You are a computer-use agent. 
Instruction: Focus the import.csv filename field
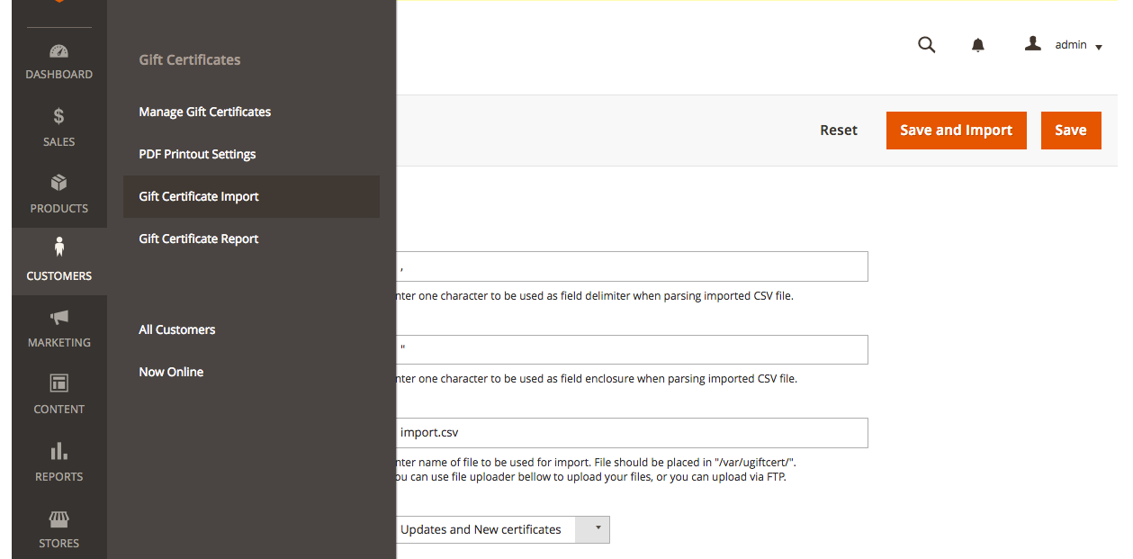point(630,433)
